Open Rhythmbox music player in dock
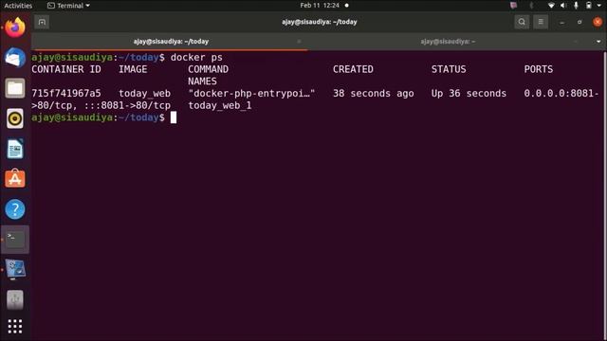This screenshot has height=341, width=607. pos(15,118)
